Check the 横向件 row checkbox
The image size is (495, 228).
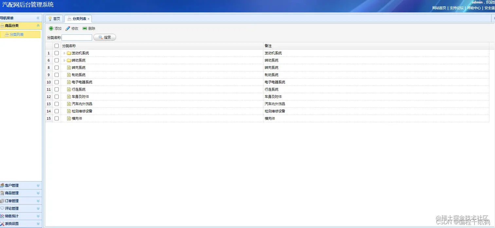click(x=57, y=118)
